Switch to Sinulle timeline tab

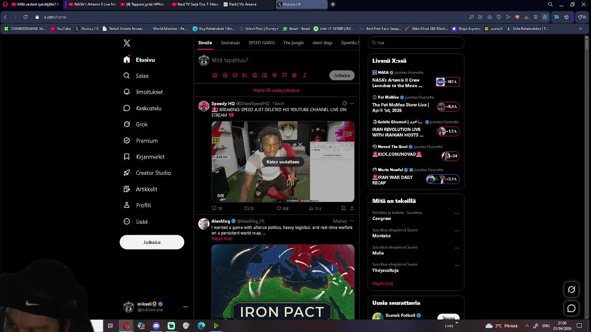[x=205, y=42]
